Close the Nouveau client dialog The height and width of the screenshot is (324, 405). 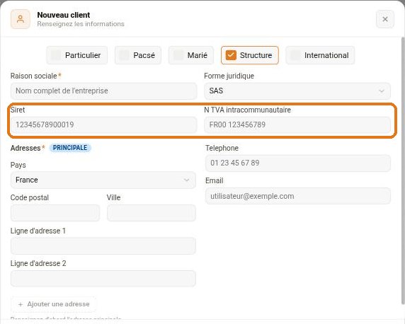385,19
